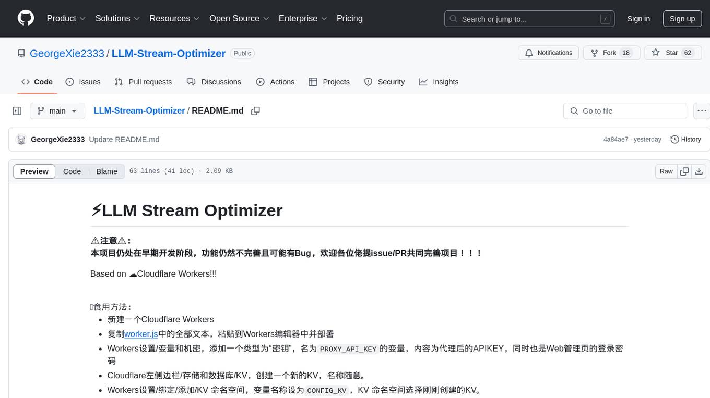Click the LLM Stream Optimizer heading
The width and height of the screenshot is (710, 398).
[x=186, y=210]
